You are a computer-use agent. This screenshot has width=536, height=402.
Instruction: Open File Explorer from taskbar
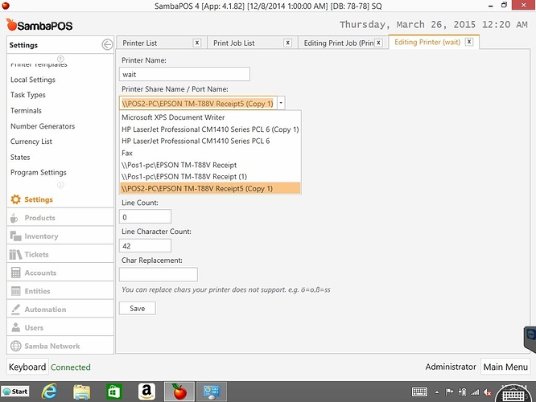tap(82, 392)
